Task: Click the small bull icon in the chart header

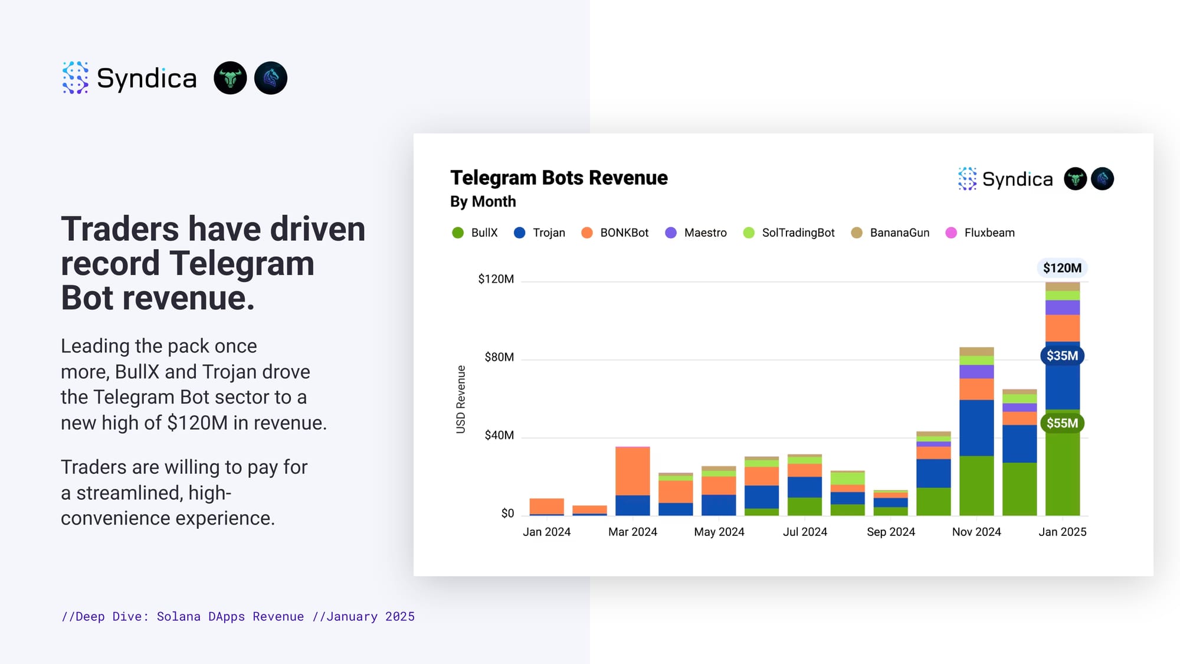Action: click(1075, 179)
